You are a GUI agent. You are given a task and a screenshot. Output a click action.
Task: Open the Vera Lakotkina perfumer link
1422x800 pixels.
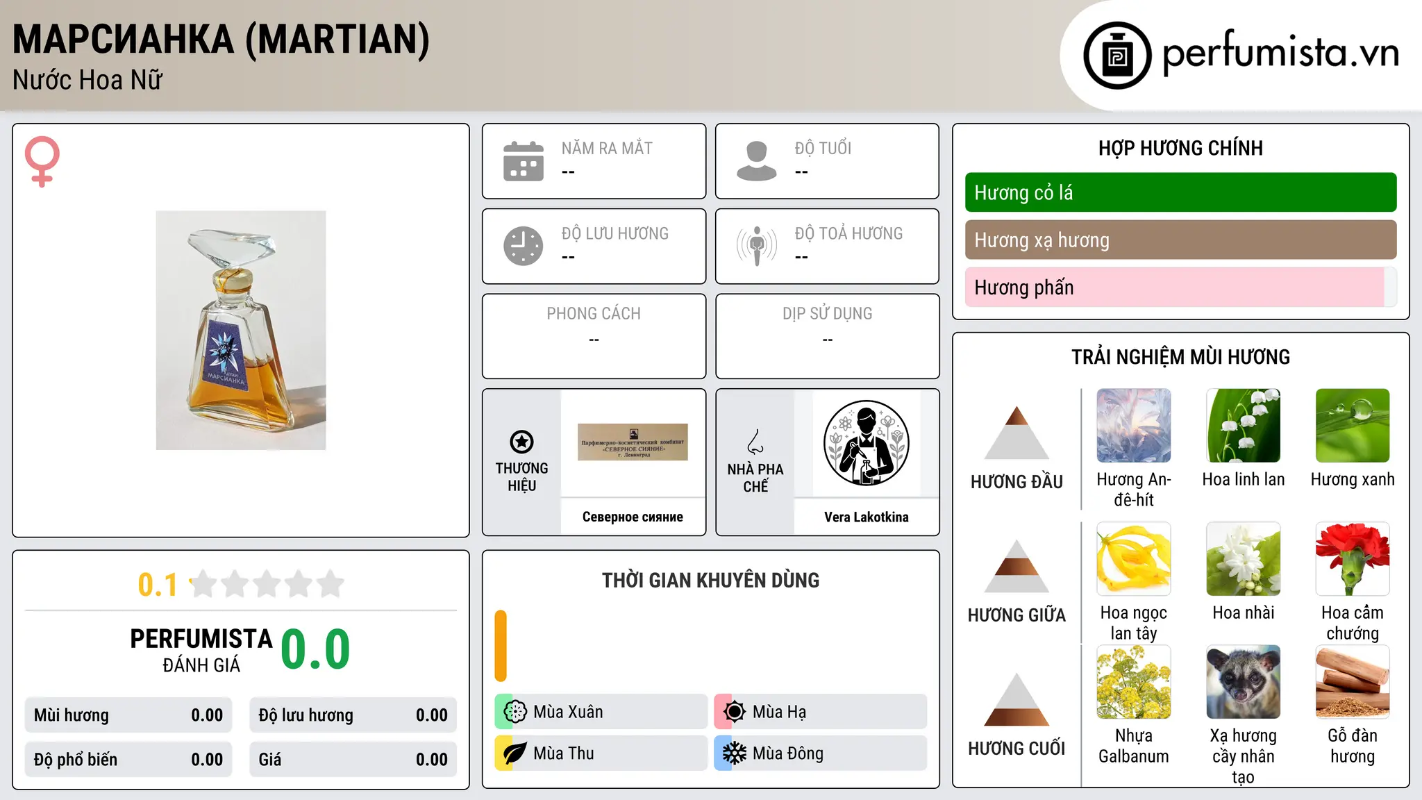coord(867,517)
